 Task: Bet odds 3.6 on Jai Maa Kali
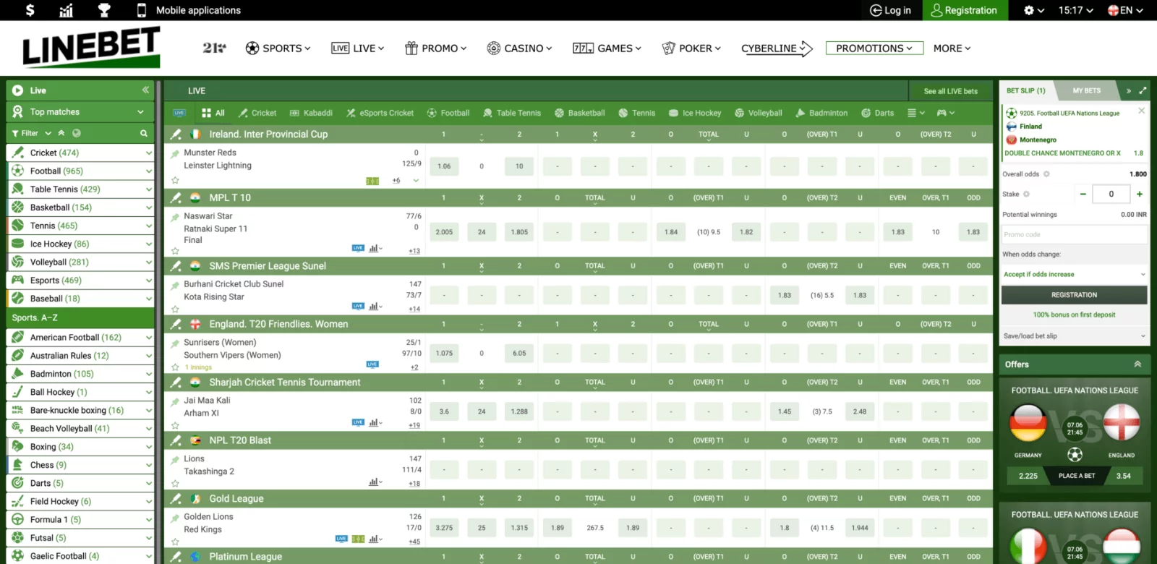pyautogui.click(x=444, y=411)
